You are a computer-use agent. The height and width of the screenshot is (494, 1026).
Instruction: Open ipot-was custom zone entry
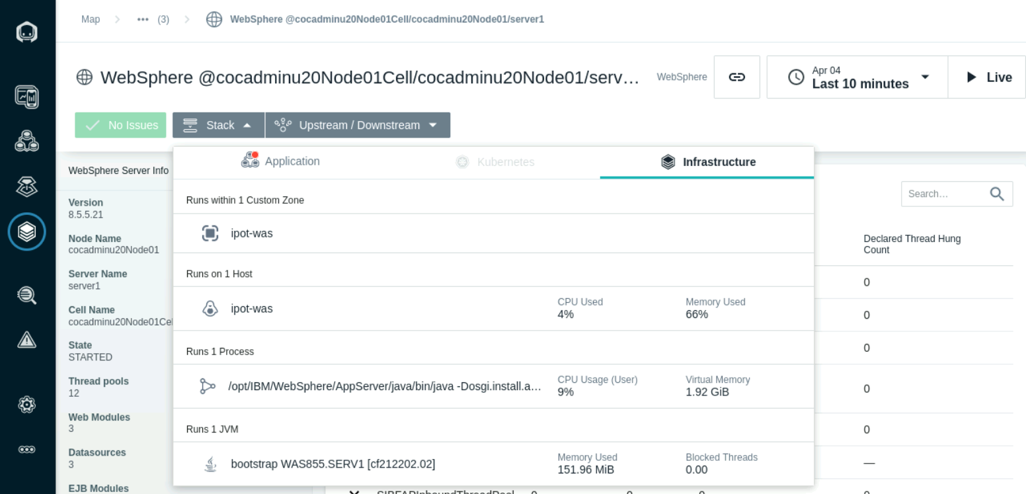493,233
